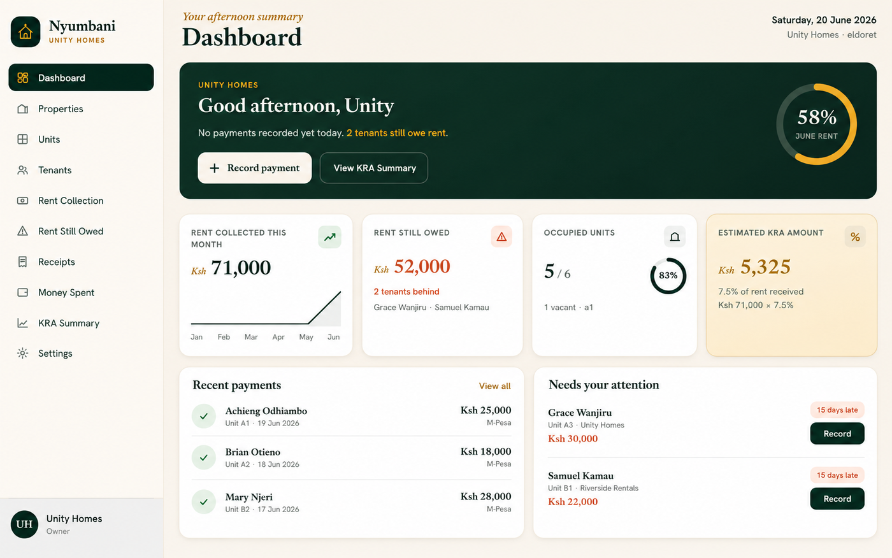Click the Money Spent wallet icon
The image size is (892, 558).
click(23, 292)
